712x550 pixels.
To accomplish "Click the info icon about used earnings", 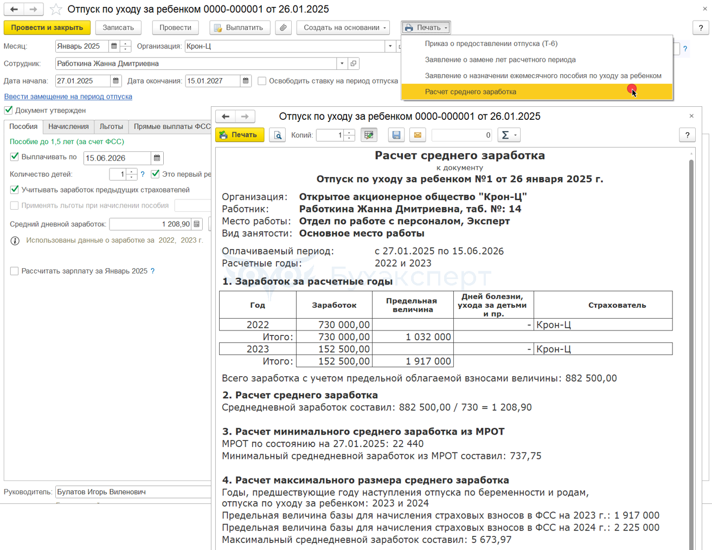I will (x=15, y=241).
